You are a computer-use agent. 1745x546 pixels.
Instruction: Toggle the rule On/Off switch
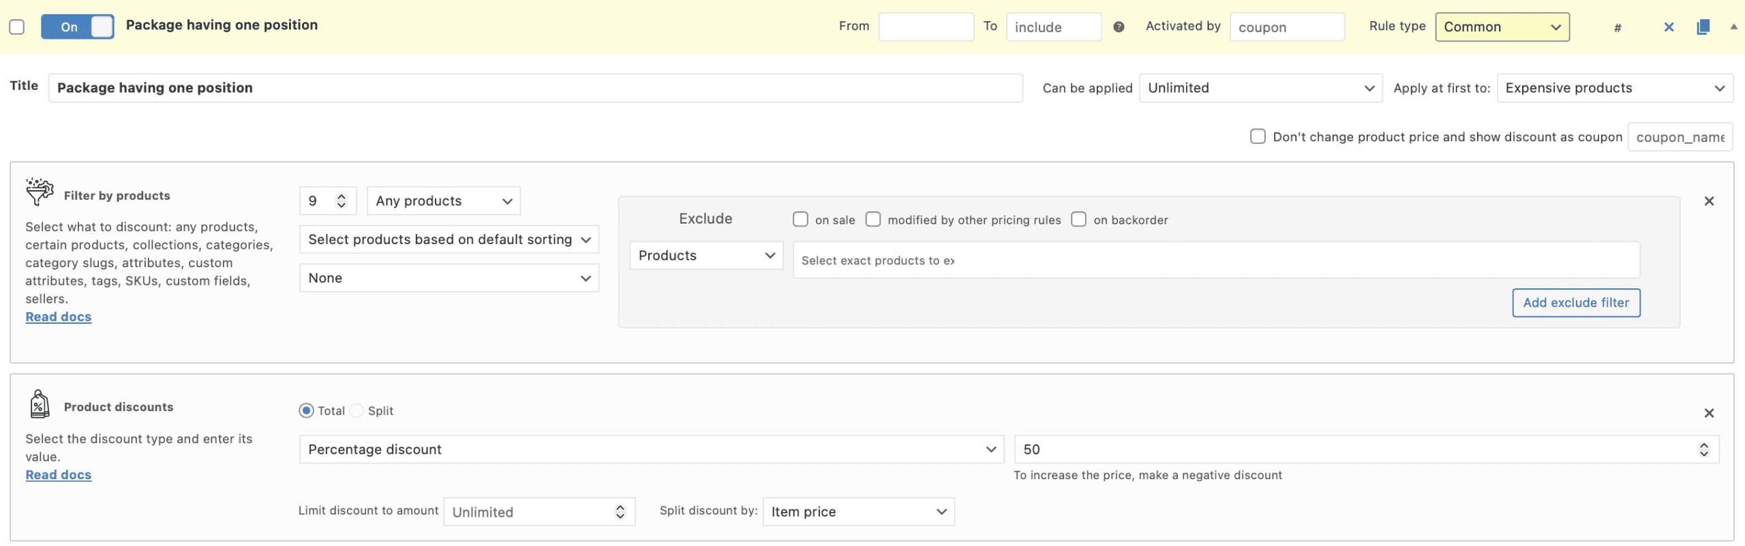pyautogui.click(x=77, y=27)
